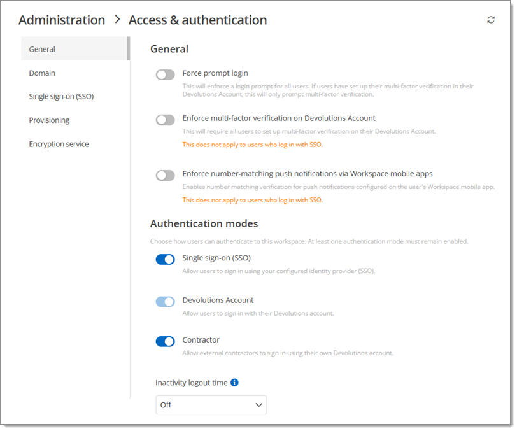Screen dimensions: 517x431
Task: Enable the Force prompt login toggle
Action: click(165, 74)
